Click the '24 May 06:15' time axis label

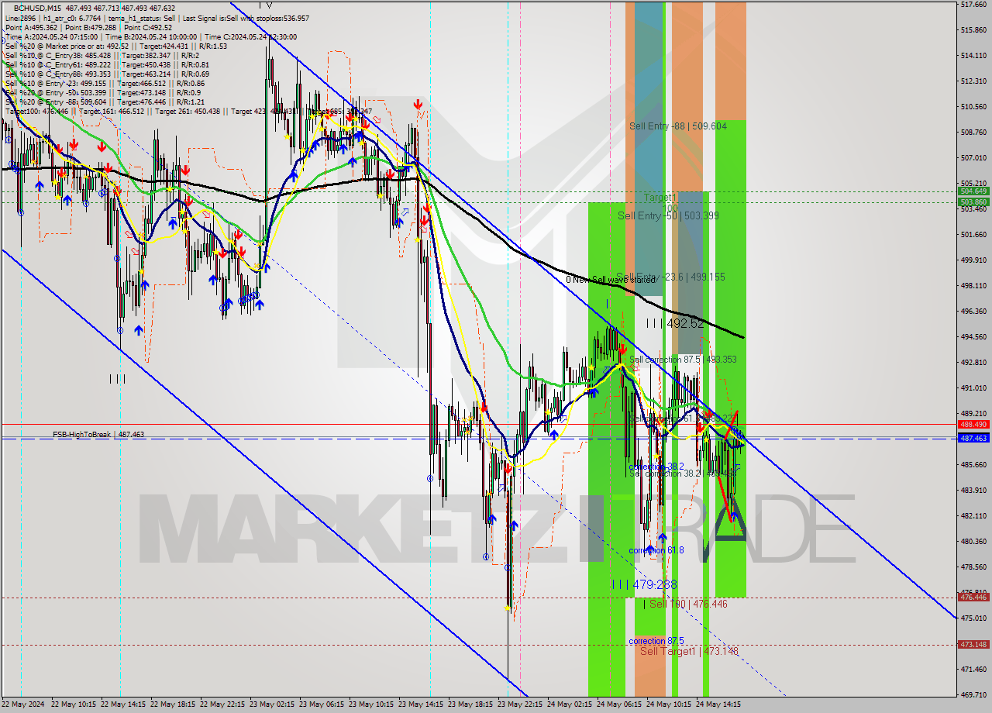[619, 704]
